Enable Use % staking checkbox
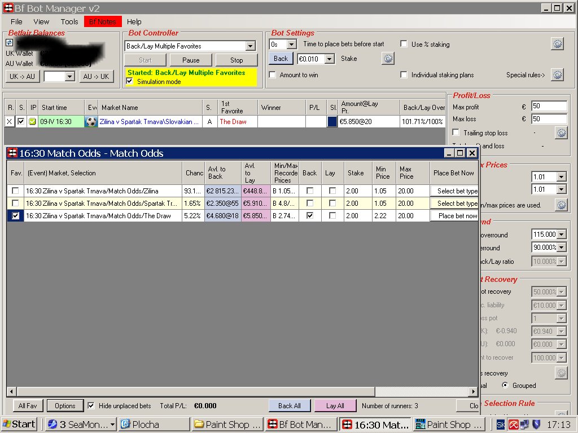This screenshot has height=433, width=578. [x=404, y=44]
